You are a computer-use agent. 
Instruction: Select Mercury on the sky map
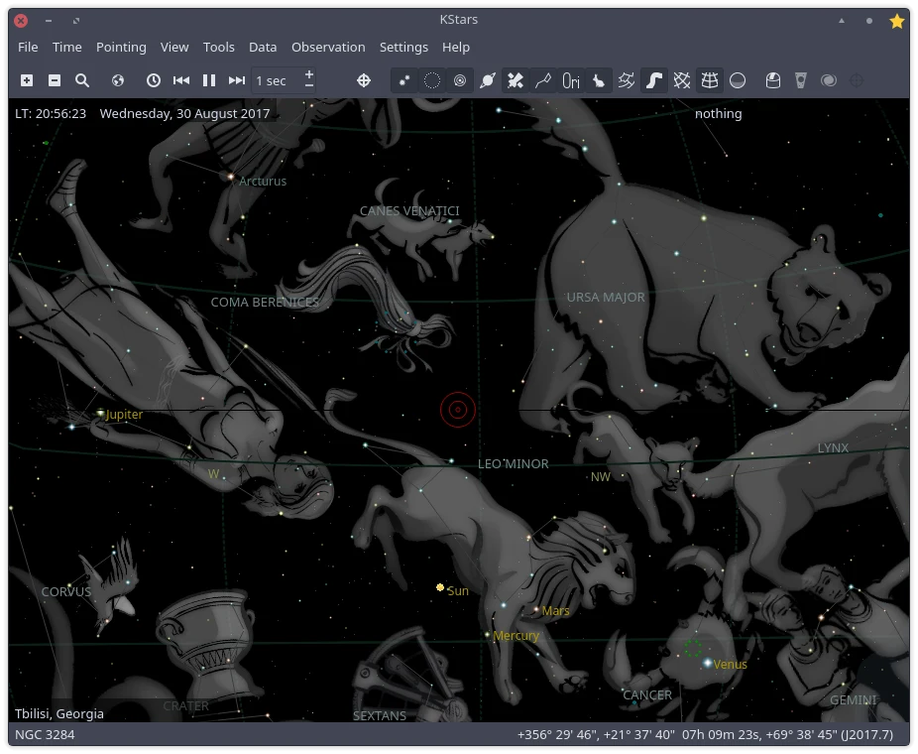point(488,635)
